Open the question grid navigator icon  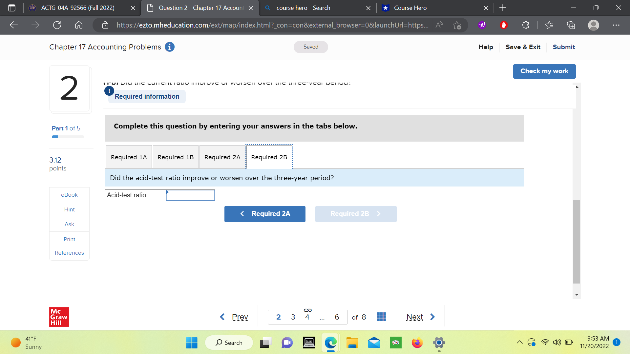click(x=381, y=317)
